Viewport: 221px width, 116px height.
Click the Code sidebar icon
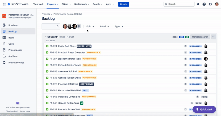[4, 44]
